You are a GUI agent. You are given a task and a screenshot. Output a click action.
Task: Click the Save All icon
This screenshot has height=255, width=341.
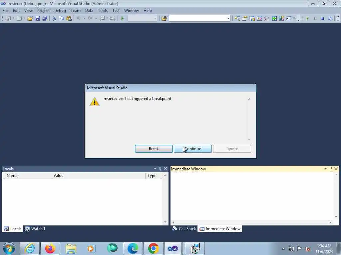click(45, 19)
